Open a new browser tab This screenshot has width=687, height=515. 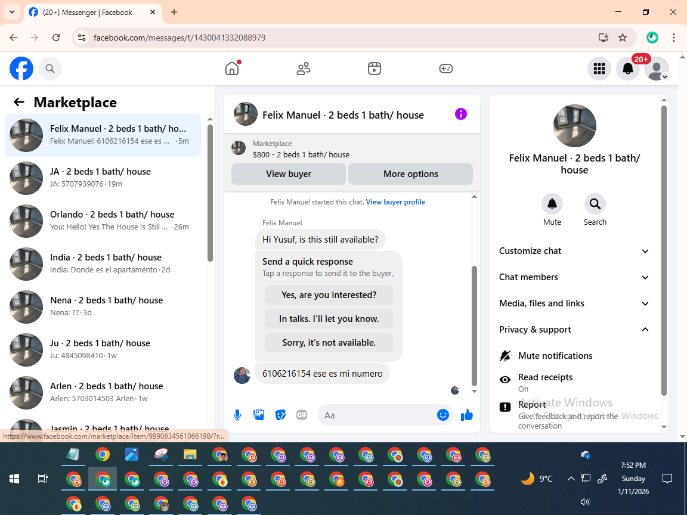[174, 13]
